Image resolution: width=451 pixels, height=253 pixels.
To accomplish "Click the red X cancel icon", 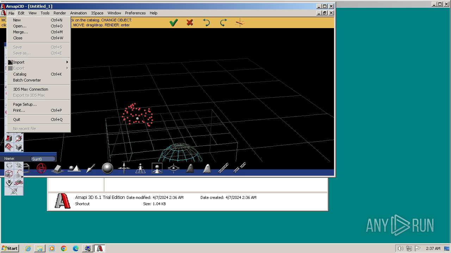I will [x=190, y=23].
